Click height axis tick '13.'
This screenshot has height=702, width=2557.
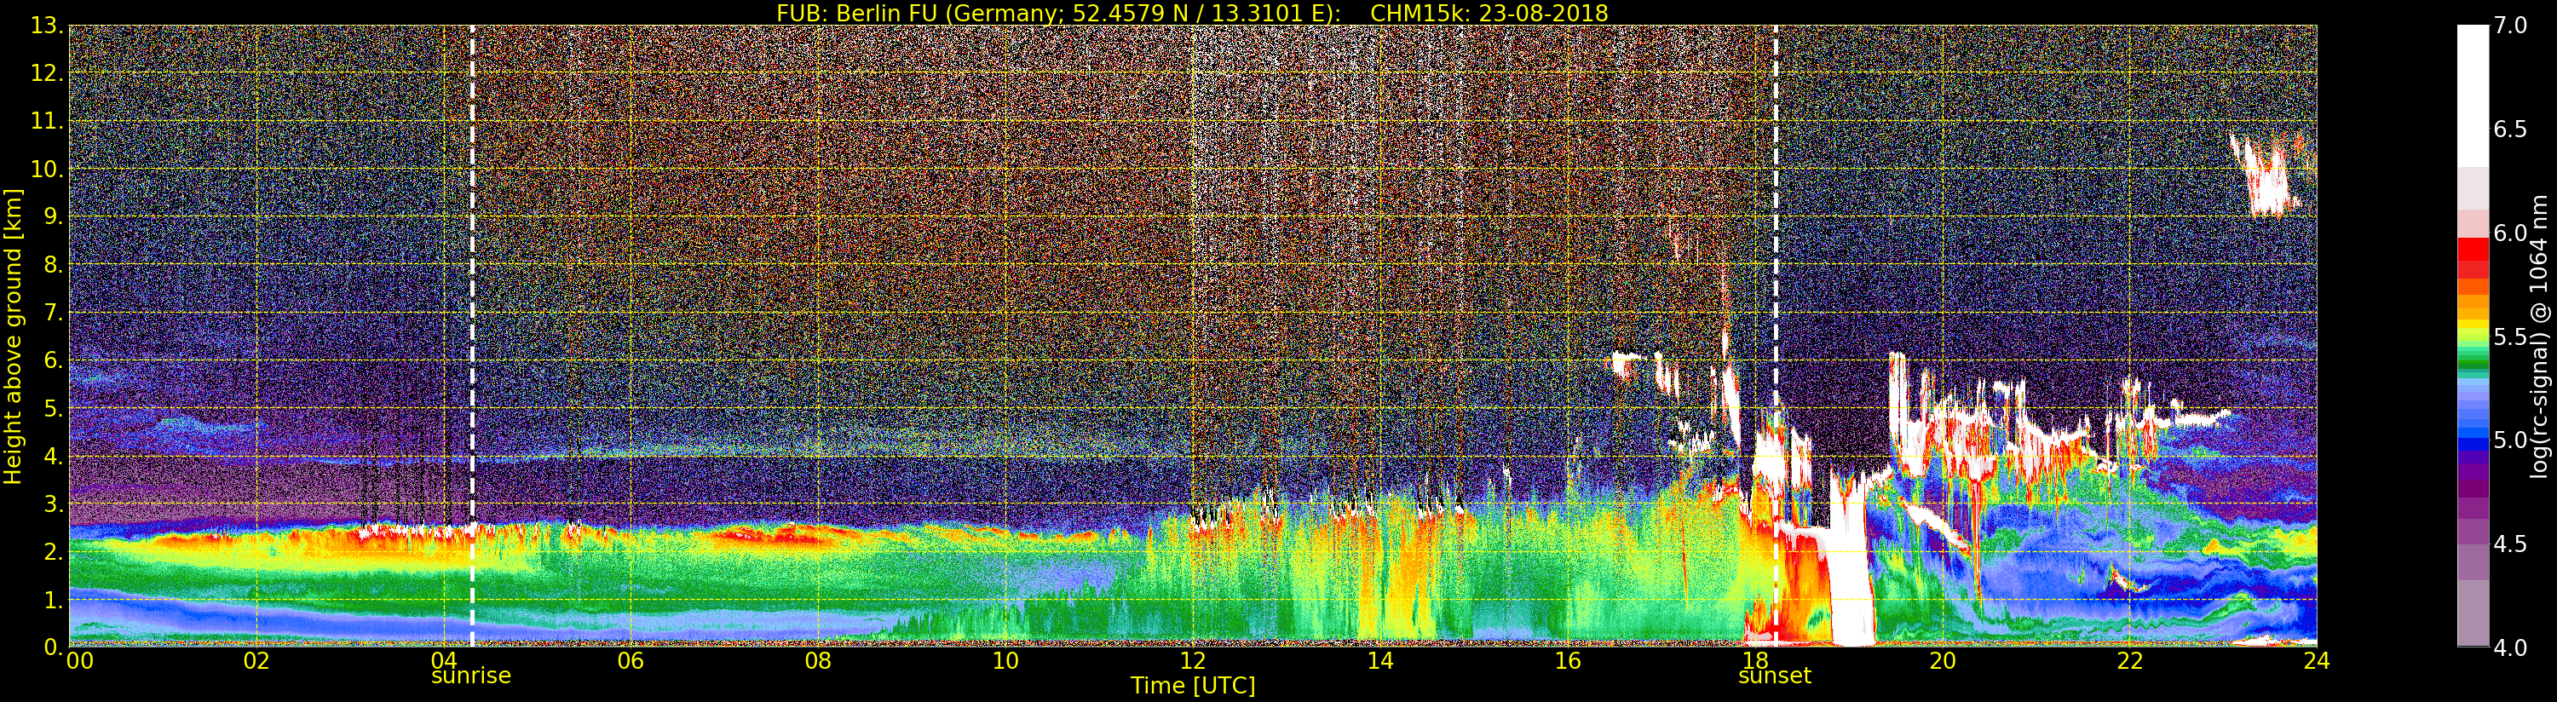click(48, 26)
